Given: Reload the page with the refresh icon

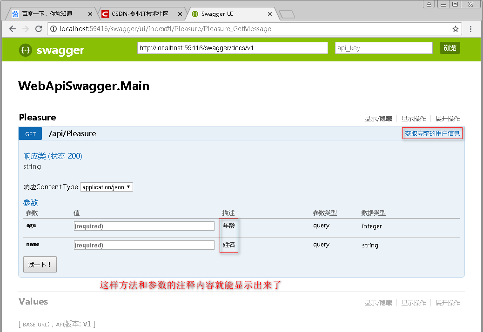Looking at the screenshot, I should click(39, 29).
